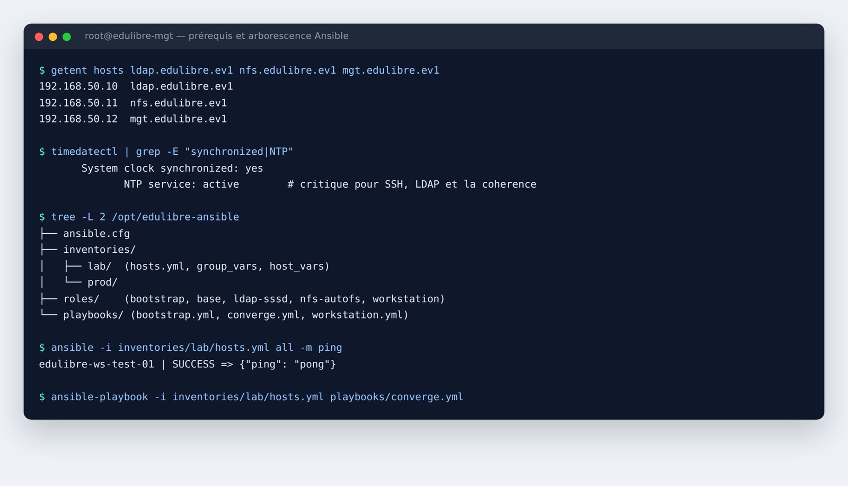Screen dimensions: 848x486
Task: Select the "lab/" tree entry
Action: (100, 266)
